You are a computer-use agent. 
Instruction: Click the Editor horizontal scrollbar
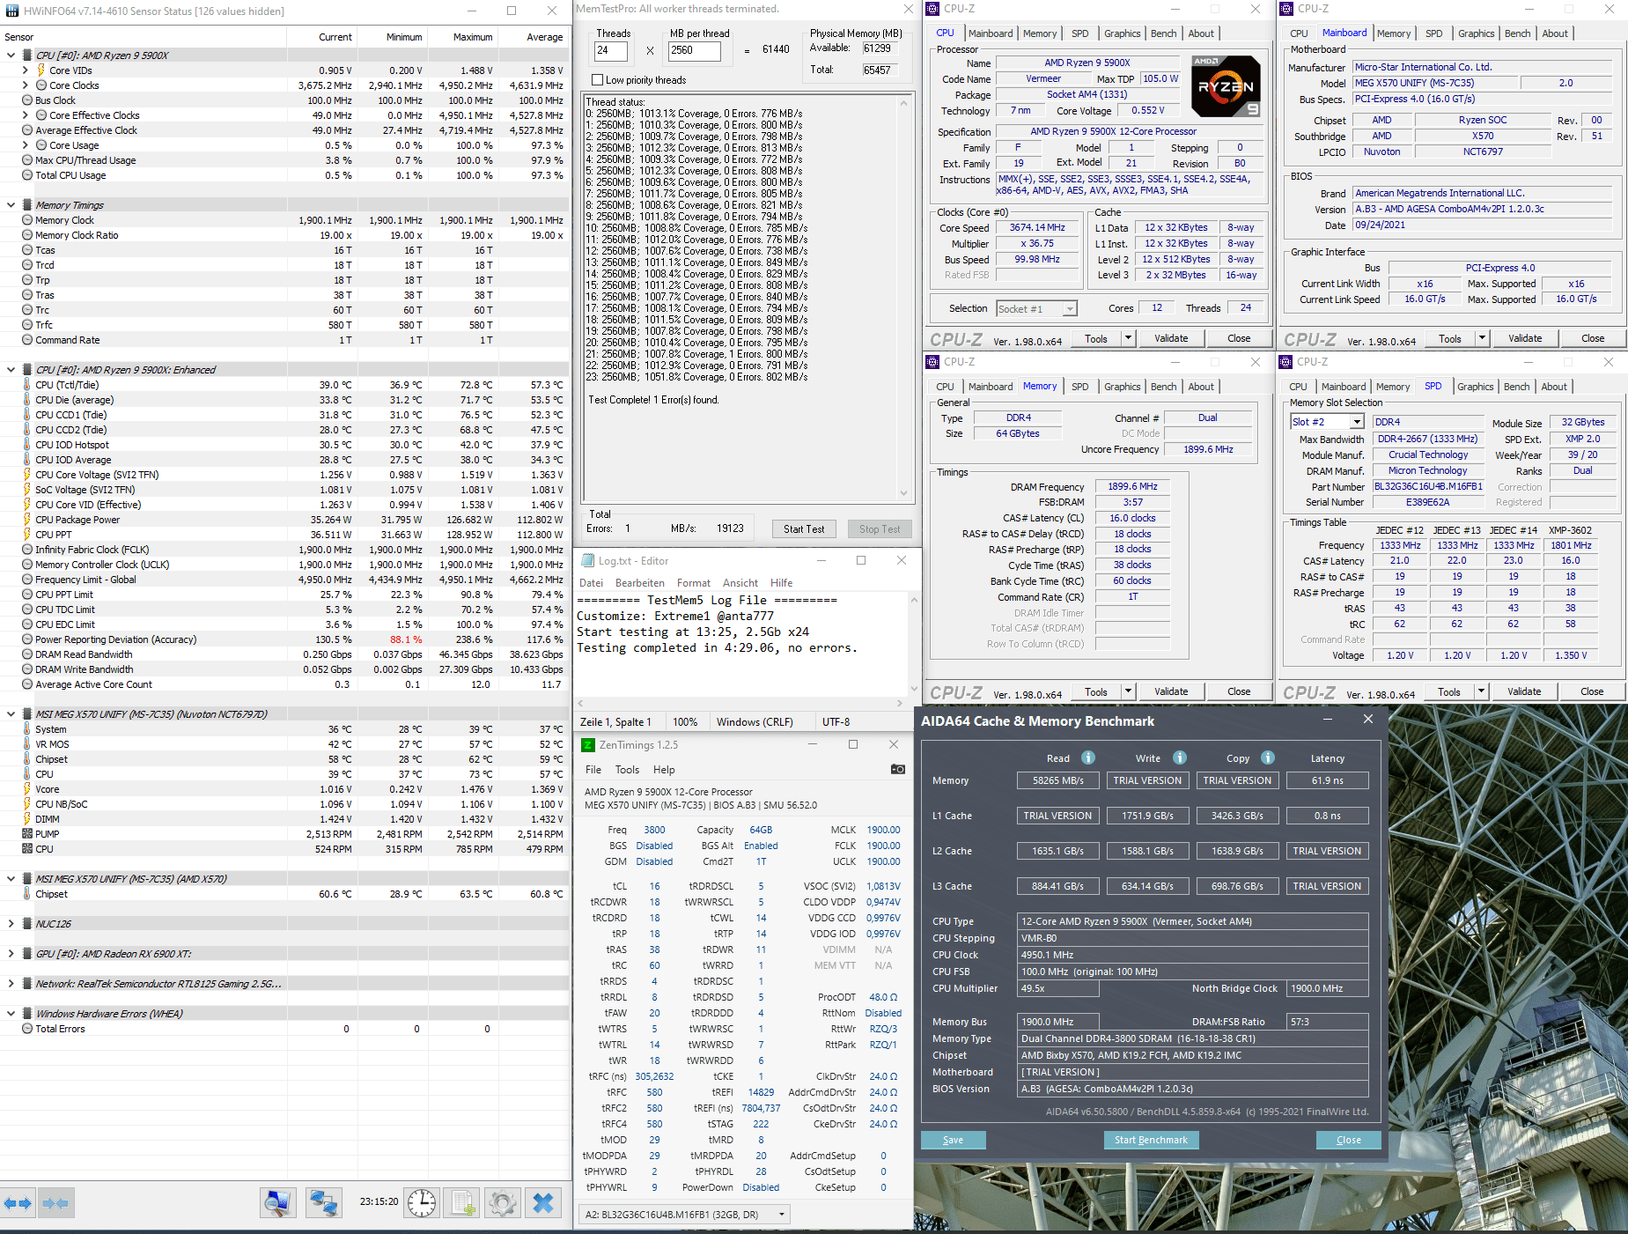point(740,703)
